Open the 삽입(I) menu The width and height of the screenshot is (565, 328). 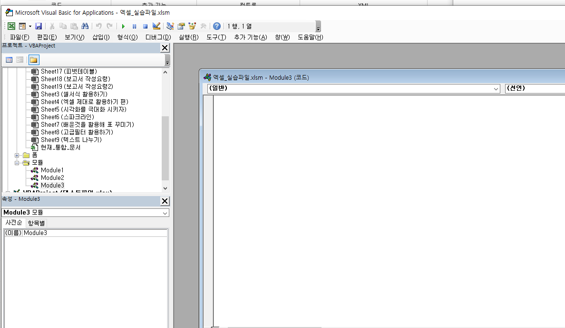click(x=101, y=37)
